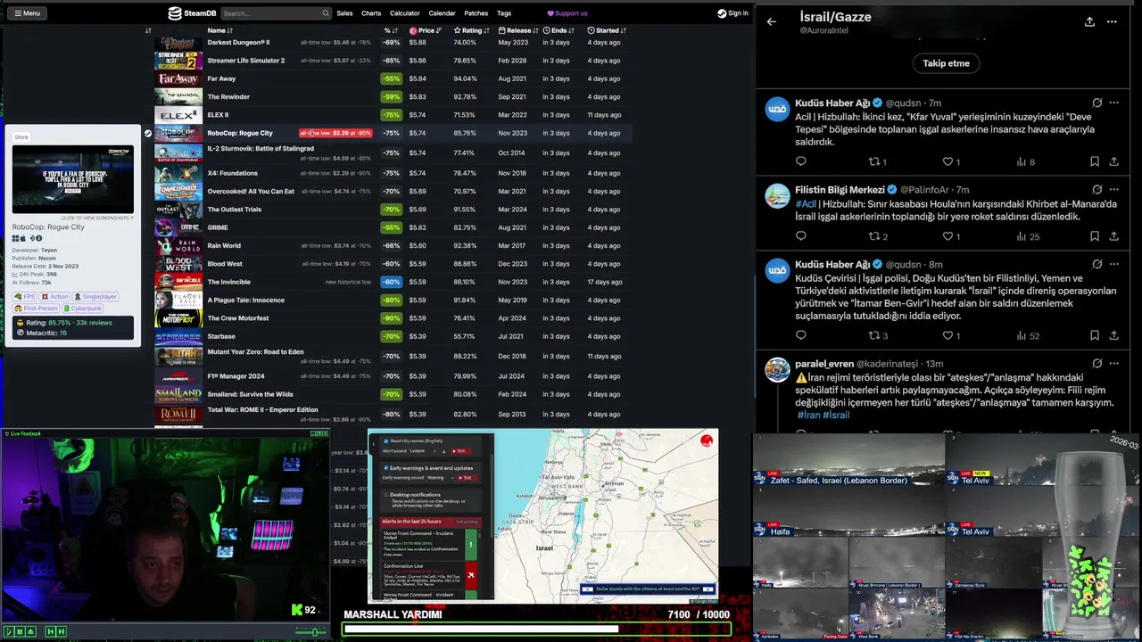Enable Desktop notifications checkbox
The width and height of the screenshot is (1142, 642).
pyautogui.click(x=385, y=494)
